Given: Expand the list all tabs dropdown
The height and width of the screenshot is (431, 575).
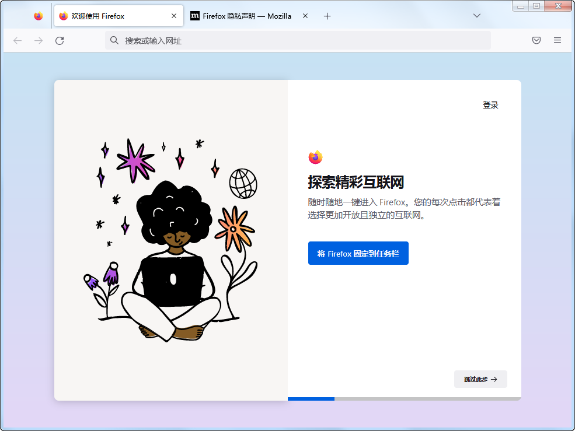Looking at the screenshot, I should pyautogui.click(x=477, y=16).
